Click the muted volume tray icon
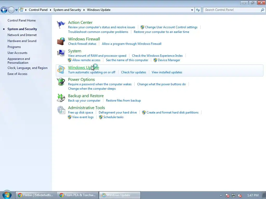Screen dimensions: 266x199 click(240, 195)
